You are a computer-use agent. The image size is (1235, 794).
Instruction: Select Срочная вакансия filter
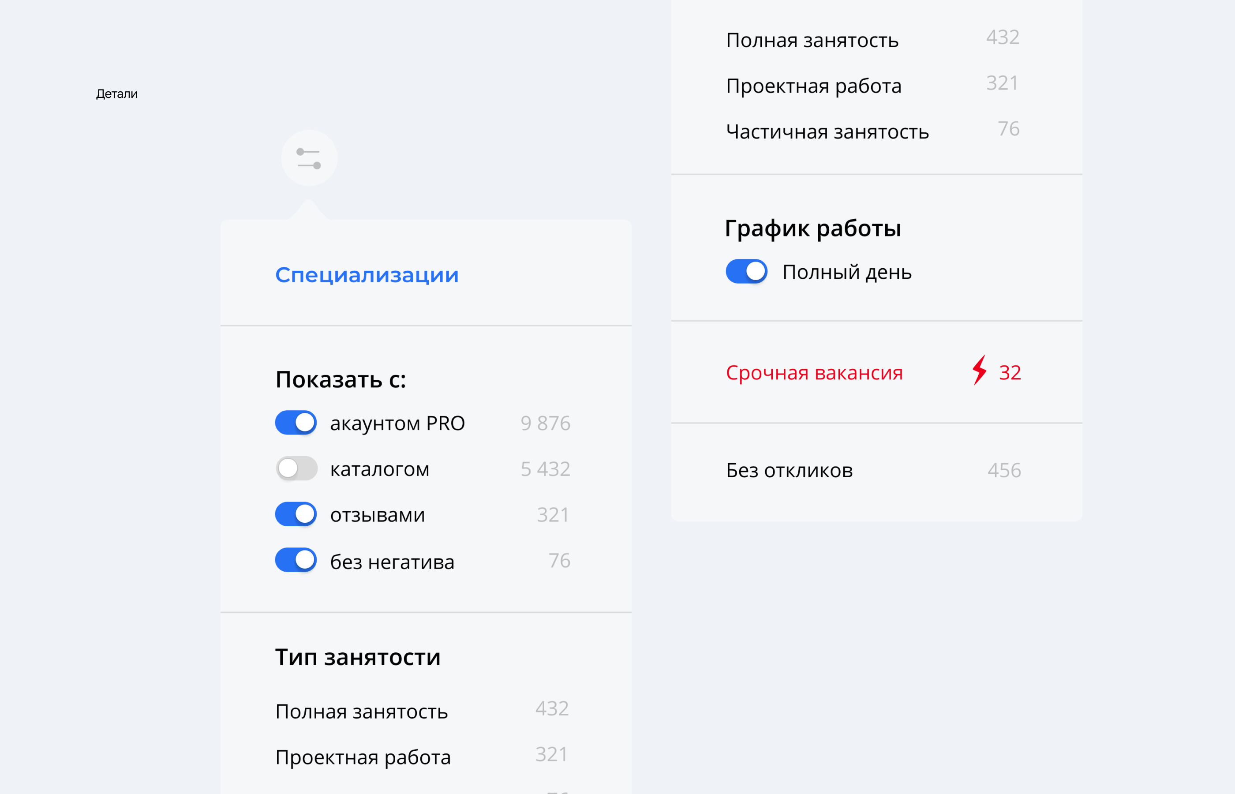click(x=814, y=373)
